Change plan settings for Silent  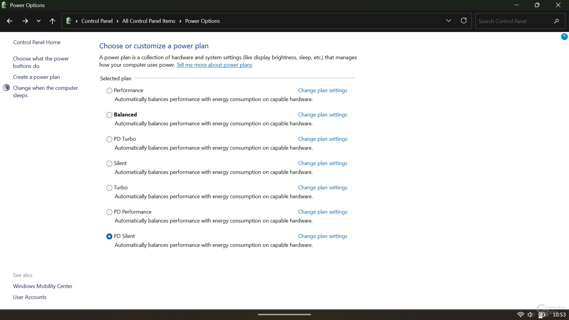click(322, 163)
